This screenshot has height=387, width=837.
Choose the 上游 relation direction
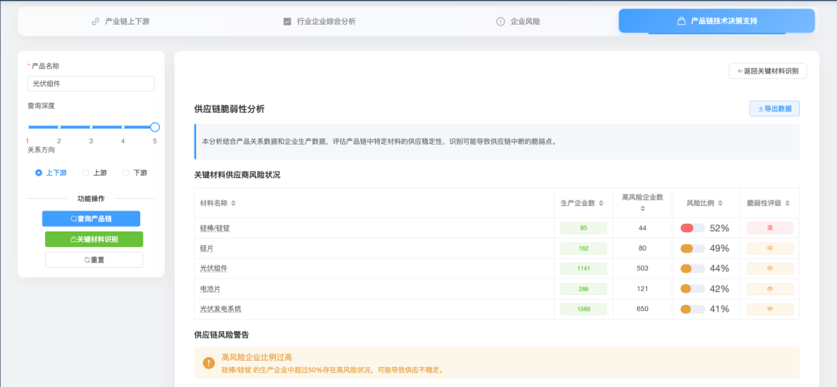86,173
